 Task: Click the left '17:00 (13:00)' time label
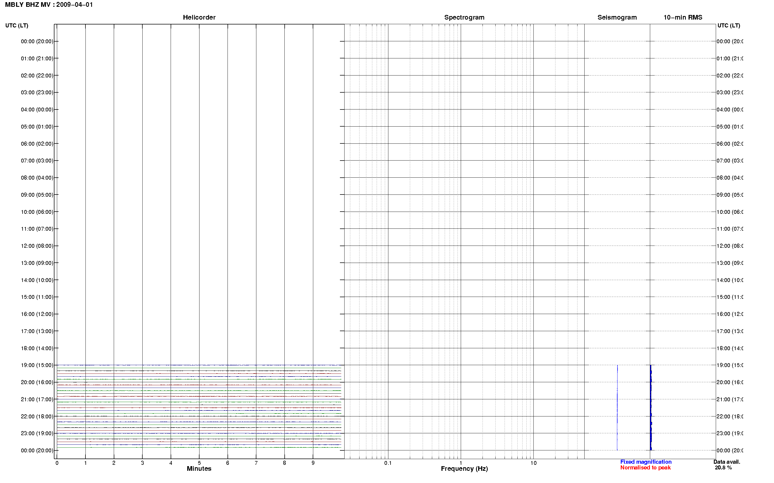(37, 331)
